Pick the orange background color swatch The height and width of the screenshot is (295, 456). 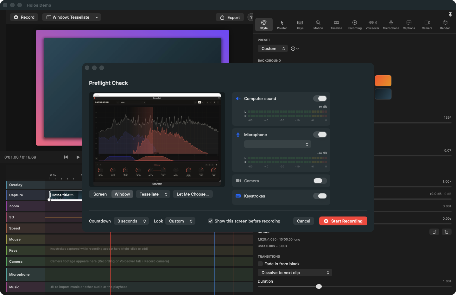(383, 81)
